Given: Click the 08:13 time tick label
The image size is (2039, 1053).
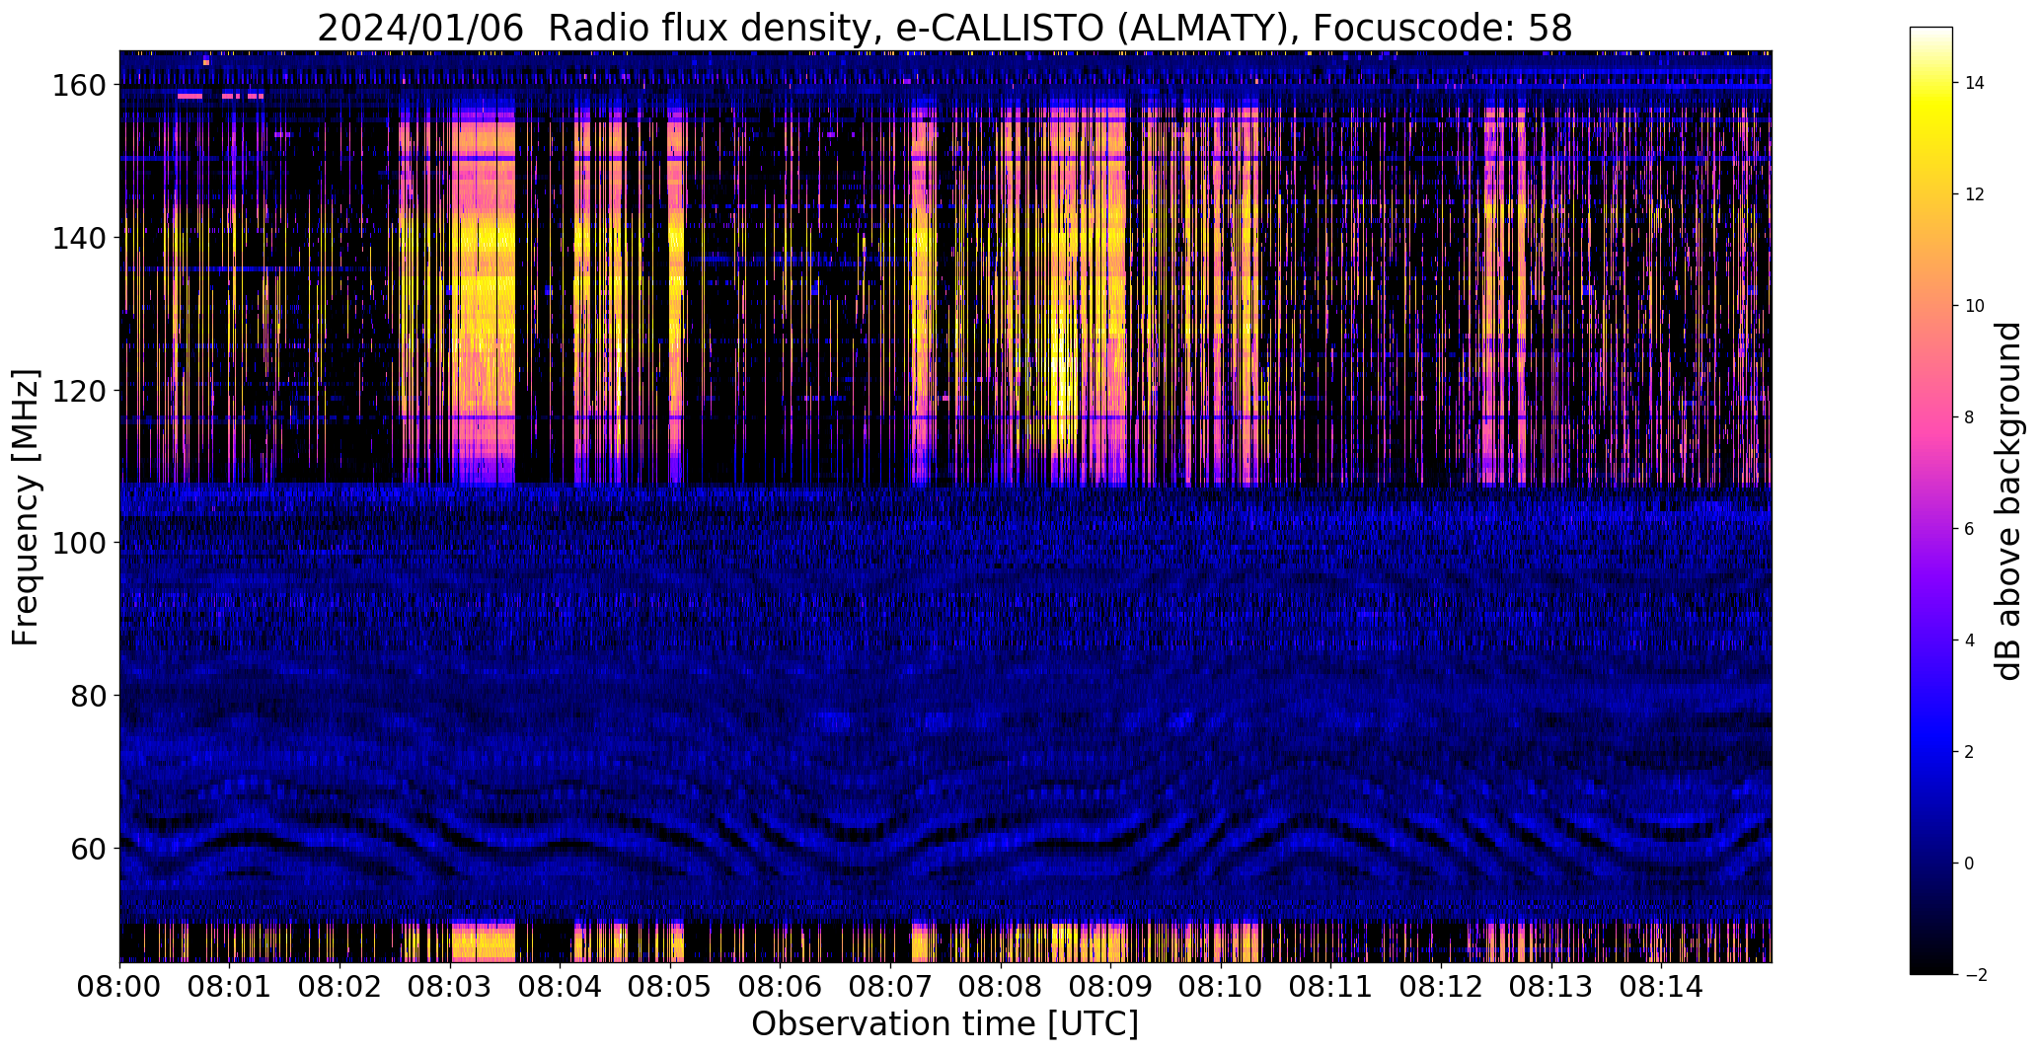Looking at the screenshot, I should [1550, 986].
